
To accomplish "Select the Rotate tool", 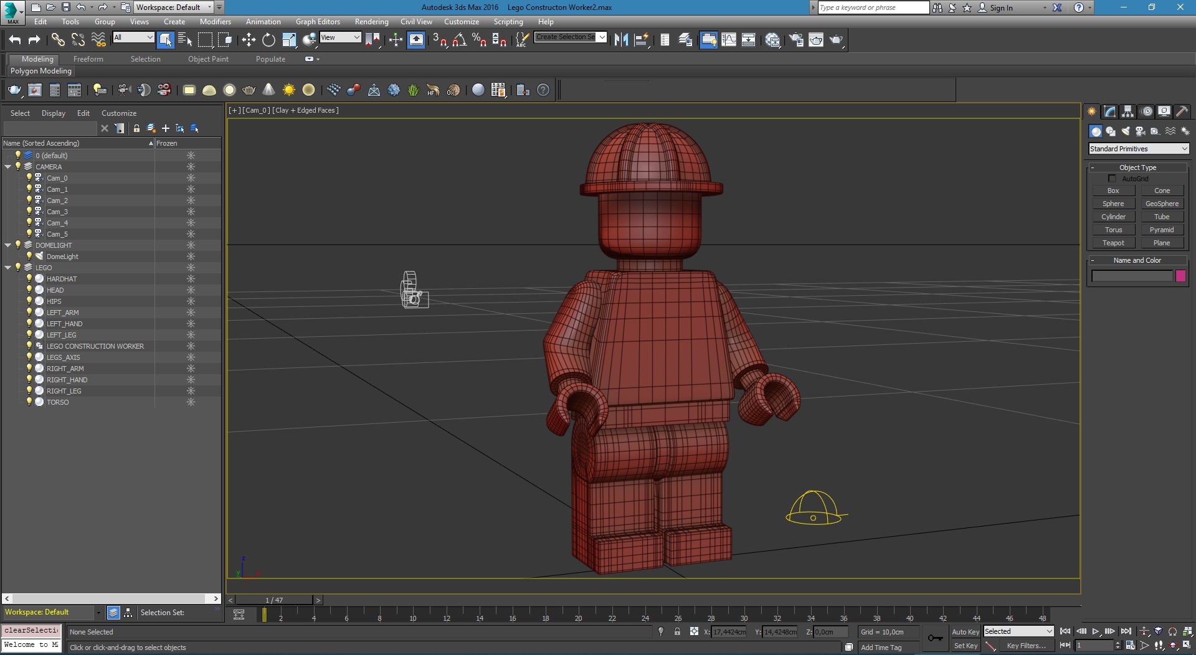I will click(268, 40).
